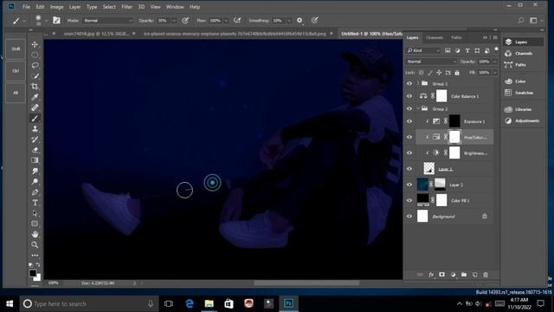This screenshot has width=554, height=312.
Task: Select the Healing Brush tool
Action: point(35,107)
